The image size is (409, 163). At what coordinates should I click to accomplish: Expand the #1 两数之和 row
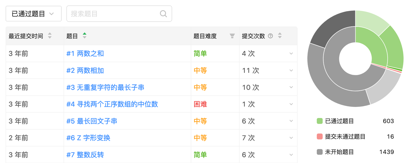tap(291, 54)
